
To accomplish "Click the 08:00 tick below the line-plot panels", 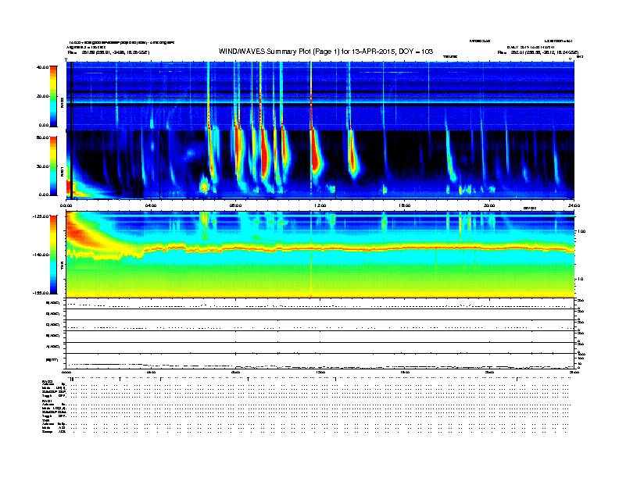I will pyautogui.click(x=236, y=373).
